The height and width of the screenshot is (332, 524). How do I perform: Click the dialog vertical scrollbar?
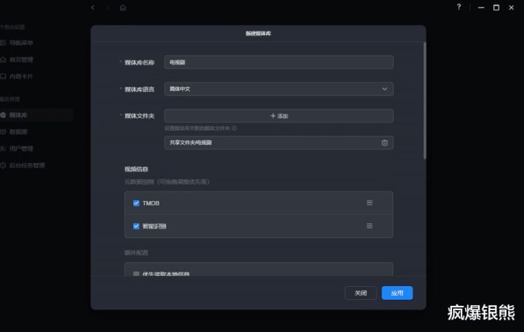coord(425,100)
